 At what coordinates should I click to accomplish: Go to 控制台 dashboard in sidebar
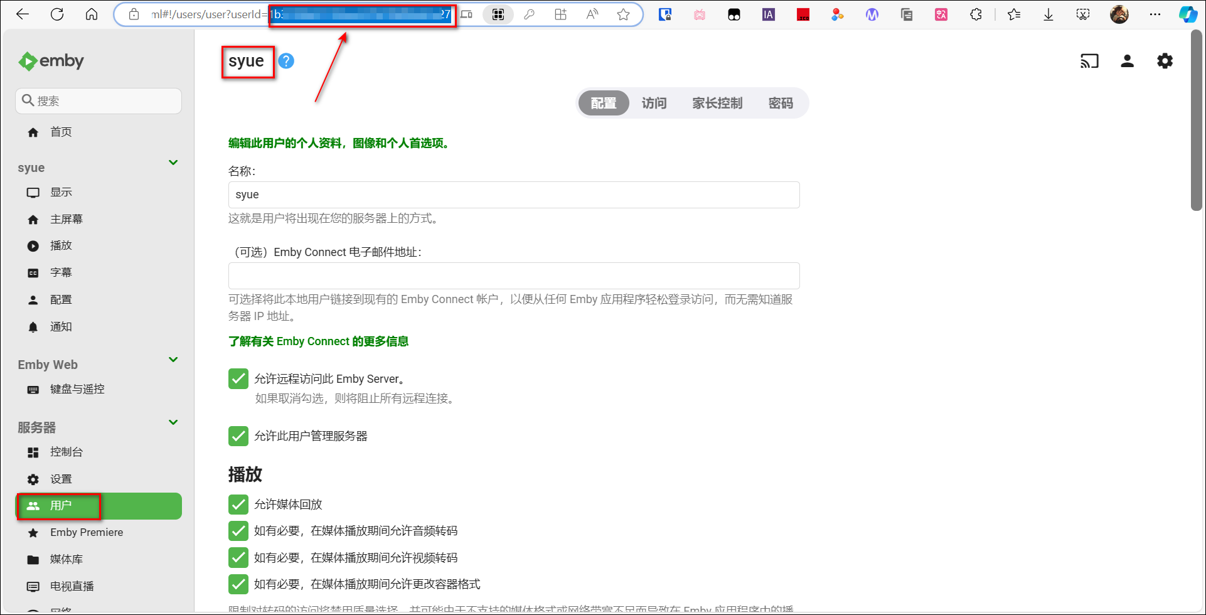(66, 452)
